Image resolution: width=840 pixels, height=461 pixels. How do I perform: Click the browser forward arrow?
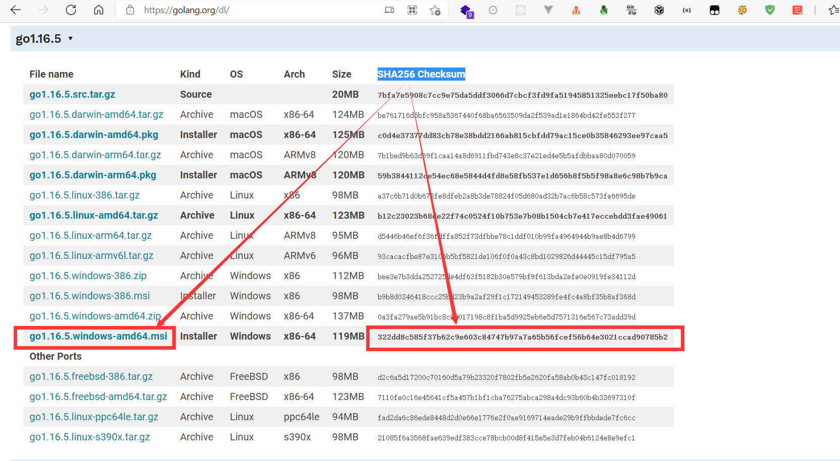43,10
